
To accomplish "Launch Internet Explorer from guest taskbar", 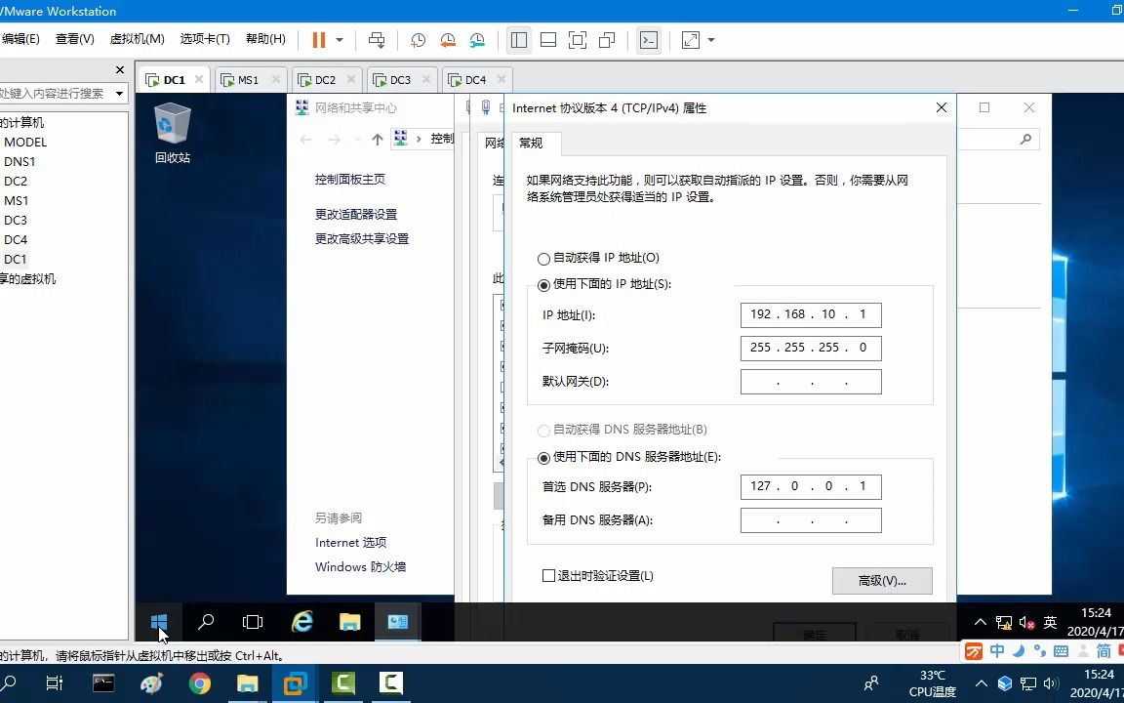I will click(301, 621).
